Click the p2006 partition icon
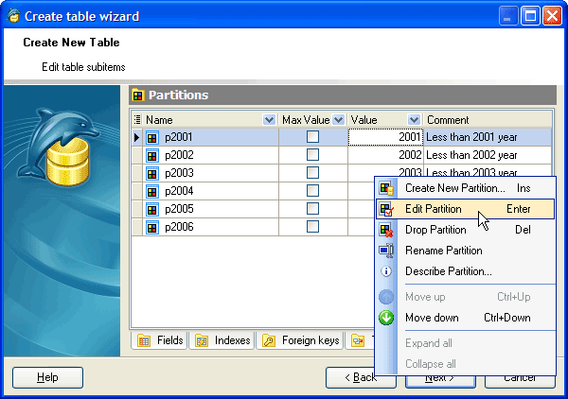 152,228
